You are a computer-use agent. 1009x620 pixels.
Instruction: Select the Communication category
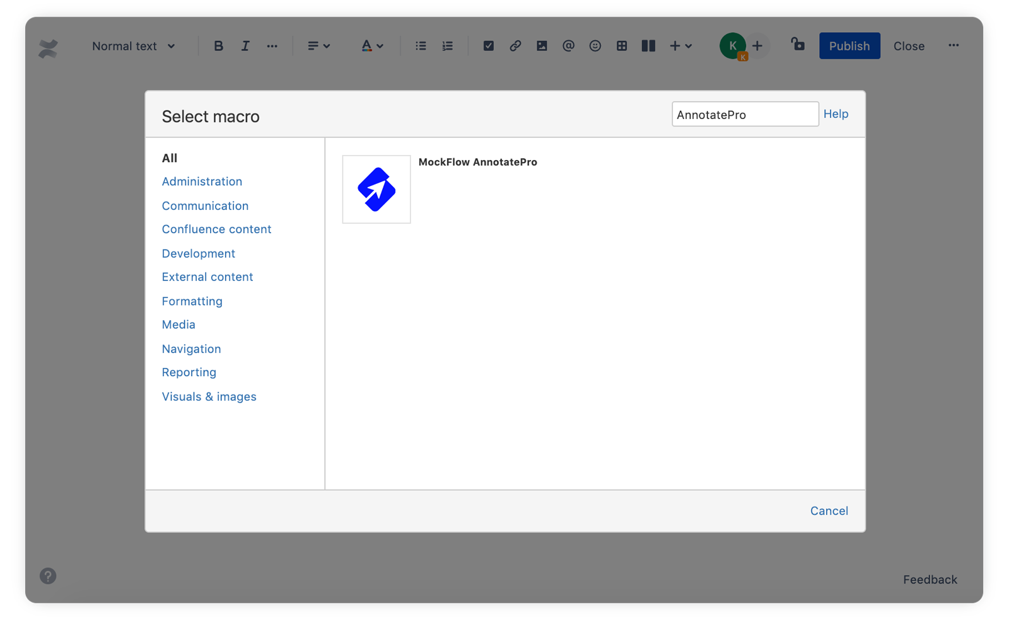tap(205, 206)
